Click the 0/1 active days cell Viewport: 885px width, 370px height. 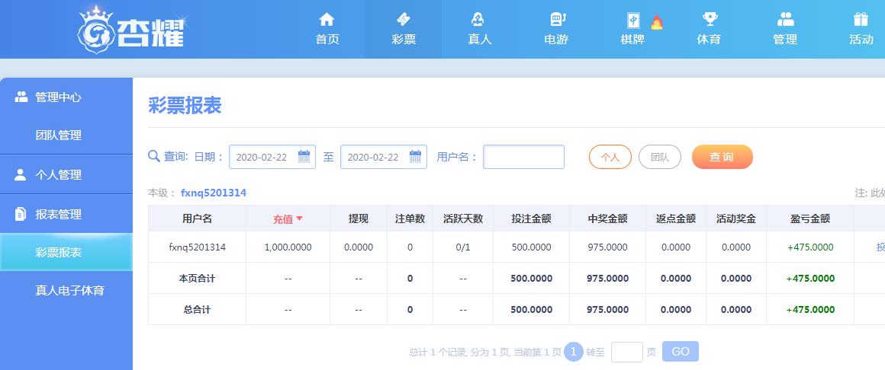pyautogui.click(x=463, y=247)
